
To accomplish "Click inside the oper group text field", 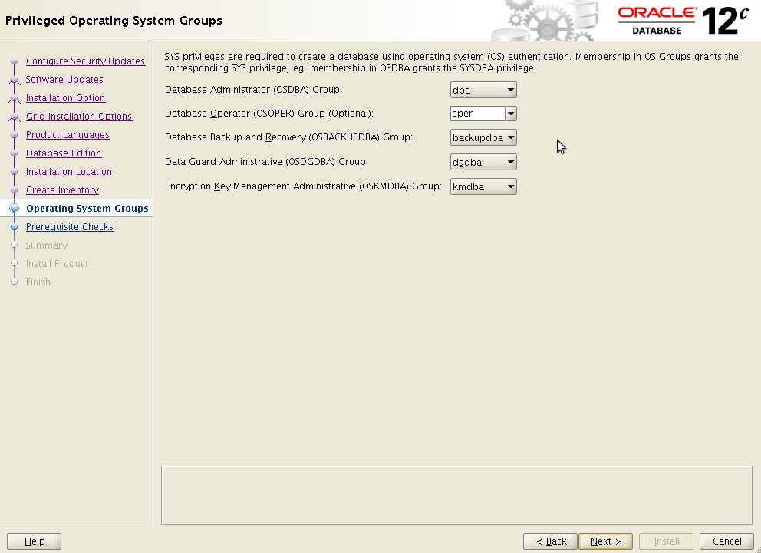I will click(476, 114).
